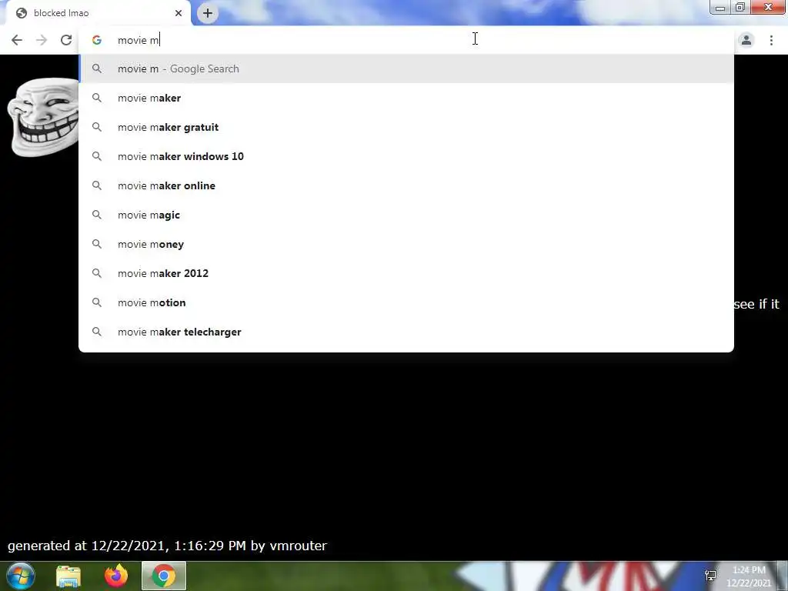Open the Chrome profile avatar menu
Viewport: 788px width, 591px height.
[746, 40]
